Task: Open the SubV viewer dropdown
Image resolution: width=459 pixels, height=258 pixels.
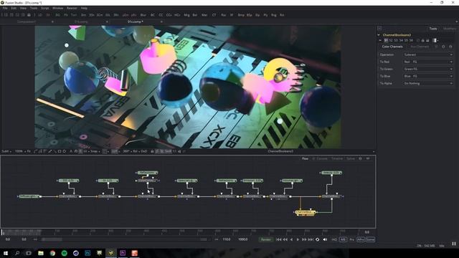Action: pos(6,151)
